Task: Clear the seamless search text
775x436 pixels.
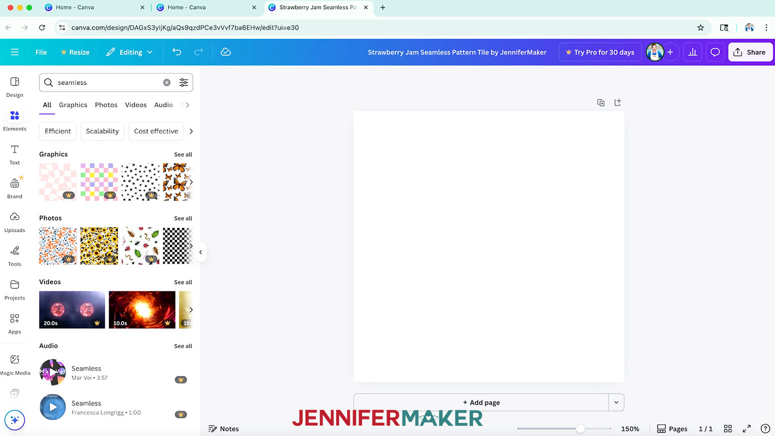Action: (167, 82)
